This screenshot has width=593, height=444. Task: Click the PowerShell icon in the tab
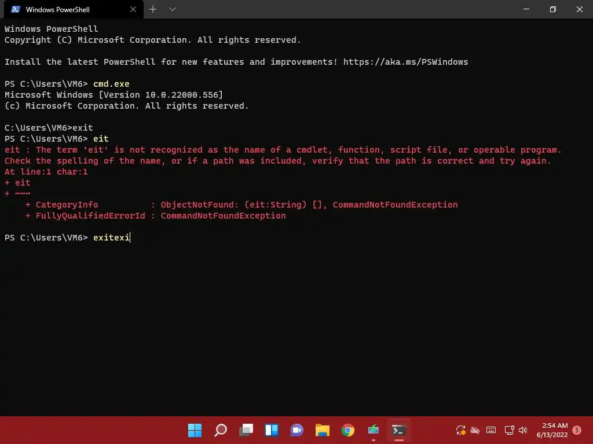pyautogui.click(x=16, y=9)
